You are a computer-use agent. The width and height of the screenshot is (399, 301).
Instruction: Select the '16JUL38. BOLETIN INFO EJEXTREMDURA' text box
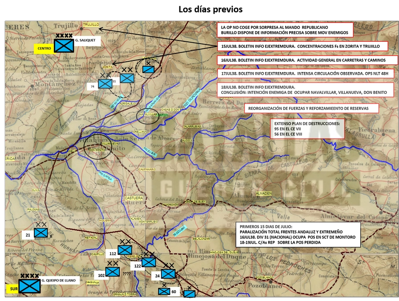[307, 60]
